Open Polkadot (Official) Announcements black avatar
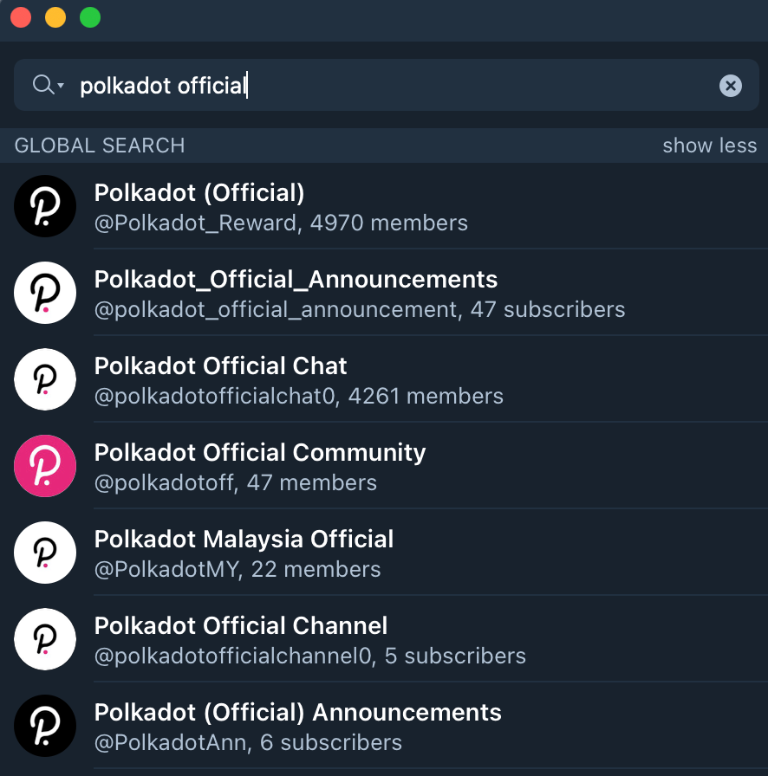Image resolution: width=768 pixels, height=776 pixels. click(45, 726)
